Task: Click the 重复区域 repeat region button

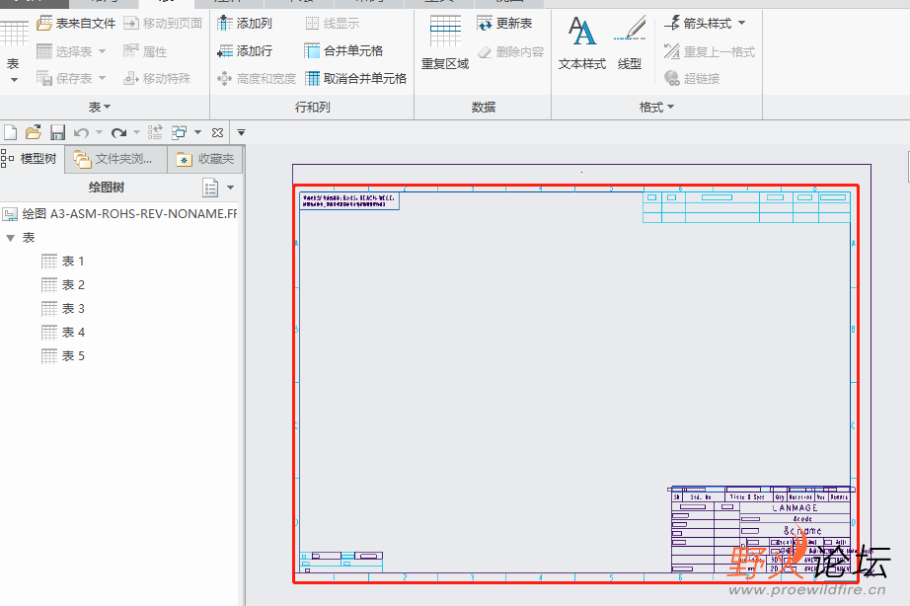Action: 445,43
